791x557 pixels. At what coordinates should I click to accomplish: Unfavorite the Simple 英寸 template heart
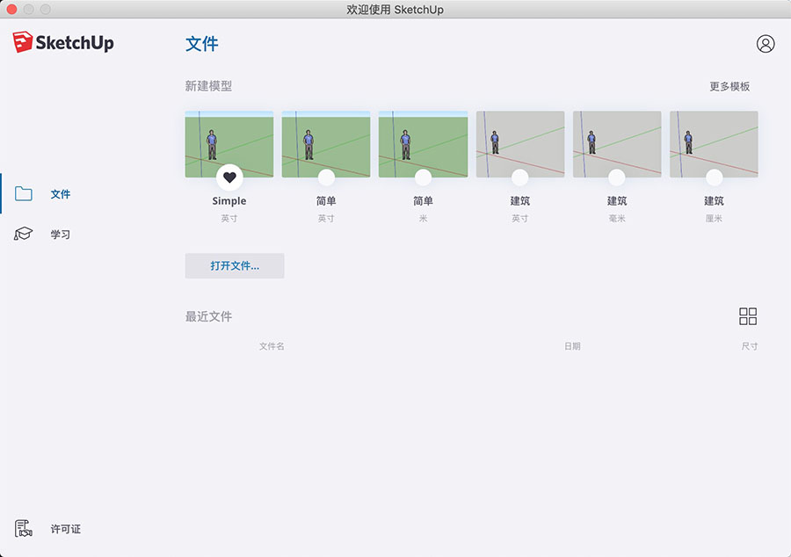229,177
